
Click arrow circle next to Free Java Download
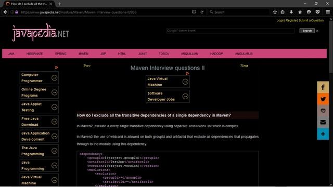[54, 122]
